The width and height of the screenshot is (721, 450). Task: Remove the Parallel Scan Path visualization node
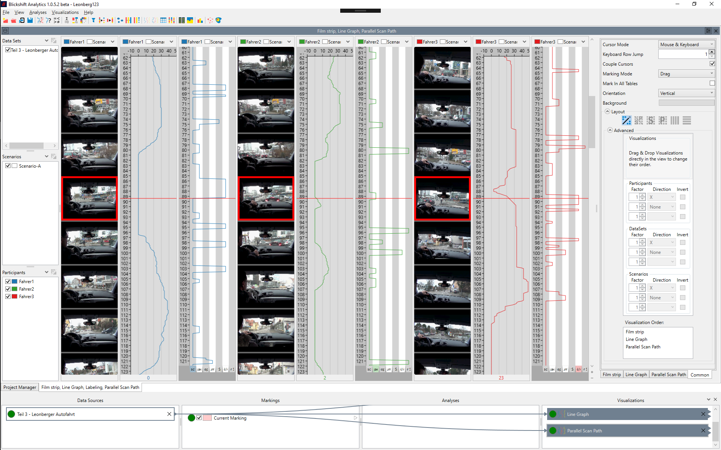tap(703, 430)
